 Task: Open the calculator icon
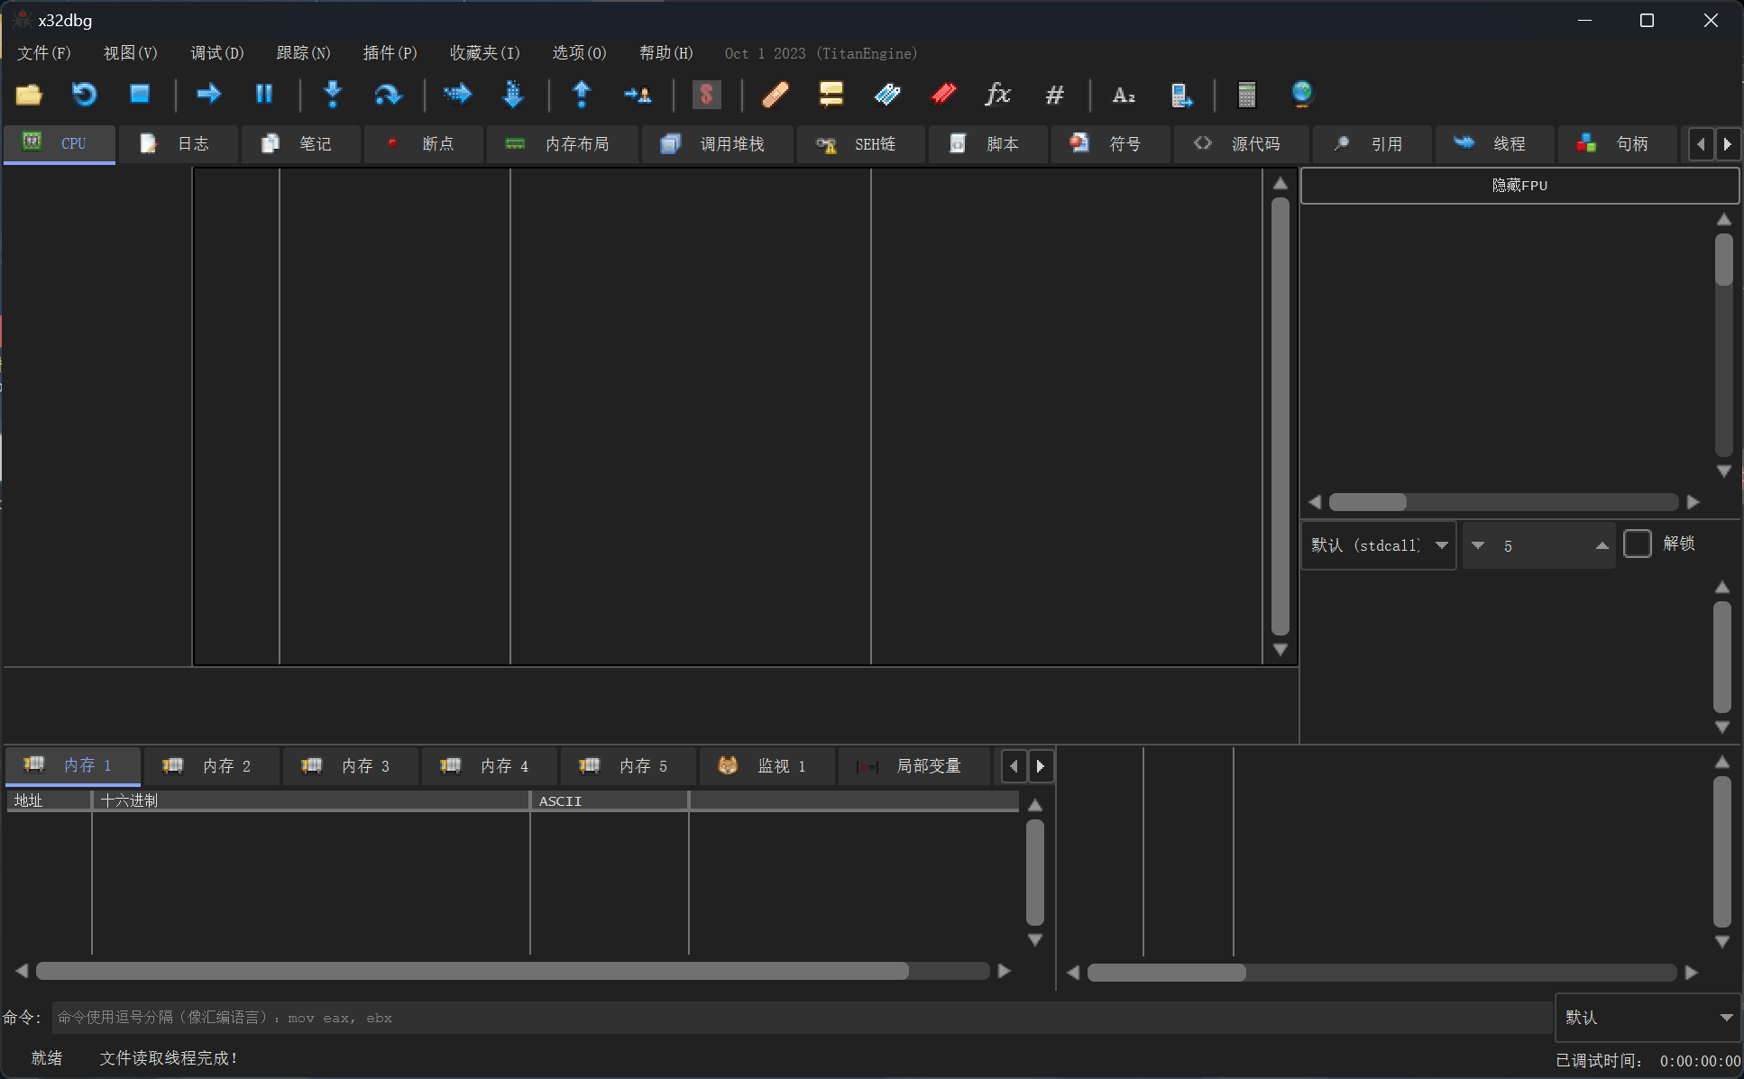pyautogui.click(x=1247, y=94)
